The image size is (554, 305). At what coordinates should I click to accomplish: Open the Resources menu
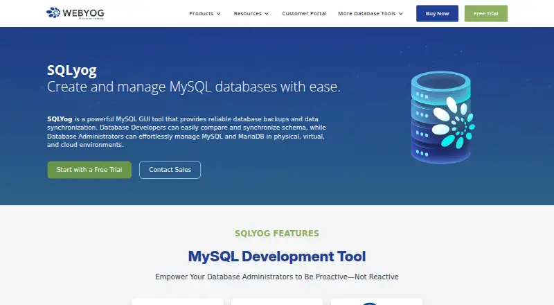click(x=247, y=13)
